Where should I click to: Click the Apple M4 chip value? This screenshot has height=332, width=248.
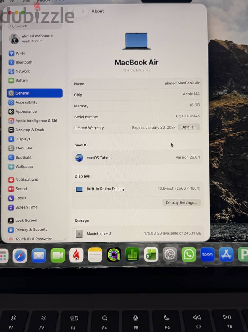[x=191, y=94]
